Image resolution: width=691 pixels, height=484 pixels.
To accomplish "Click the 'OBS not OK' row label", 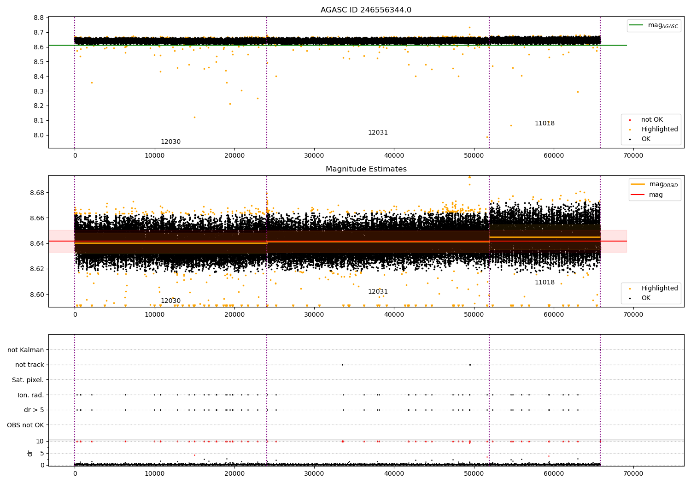I will click(x=26, y=425).
